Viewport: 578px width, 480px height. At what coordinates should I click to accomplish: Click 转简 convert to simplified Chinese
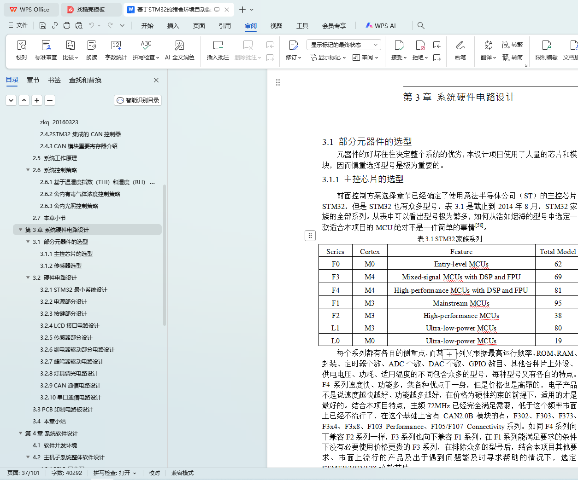point(513,57)
